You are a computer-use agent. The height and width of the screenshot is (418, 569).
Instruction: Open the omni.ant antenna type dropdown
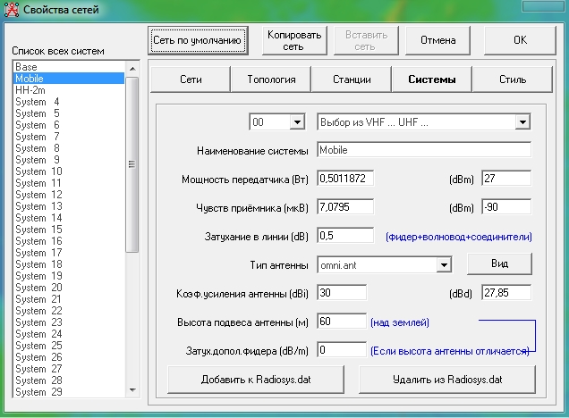point(443,265)
